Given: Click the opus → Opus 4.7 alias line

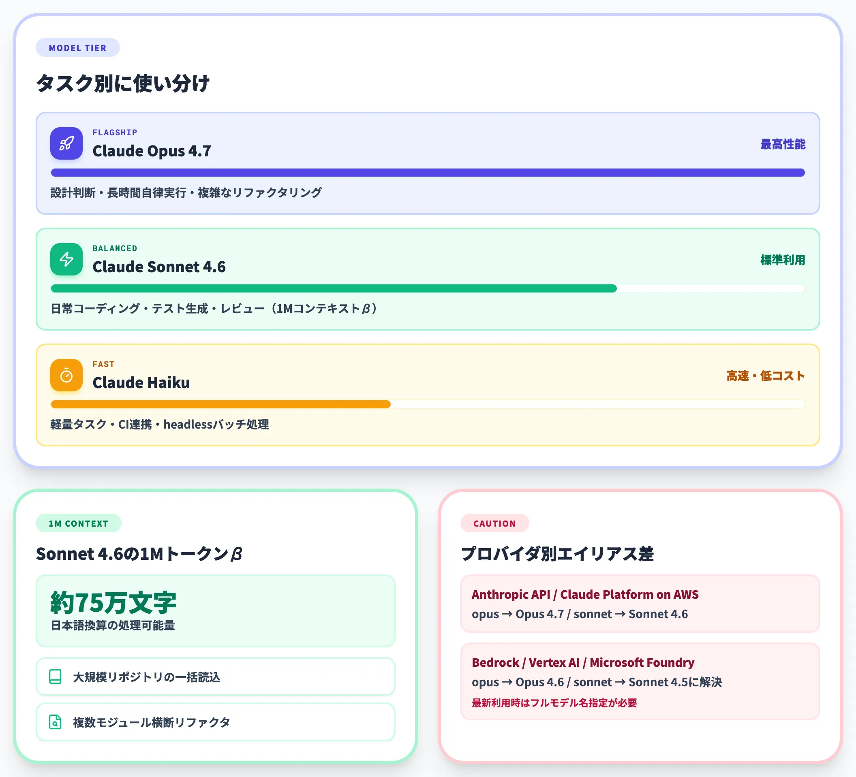Looking at the screenshot, I should pyautogui.click(x=580, y=614).
